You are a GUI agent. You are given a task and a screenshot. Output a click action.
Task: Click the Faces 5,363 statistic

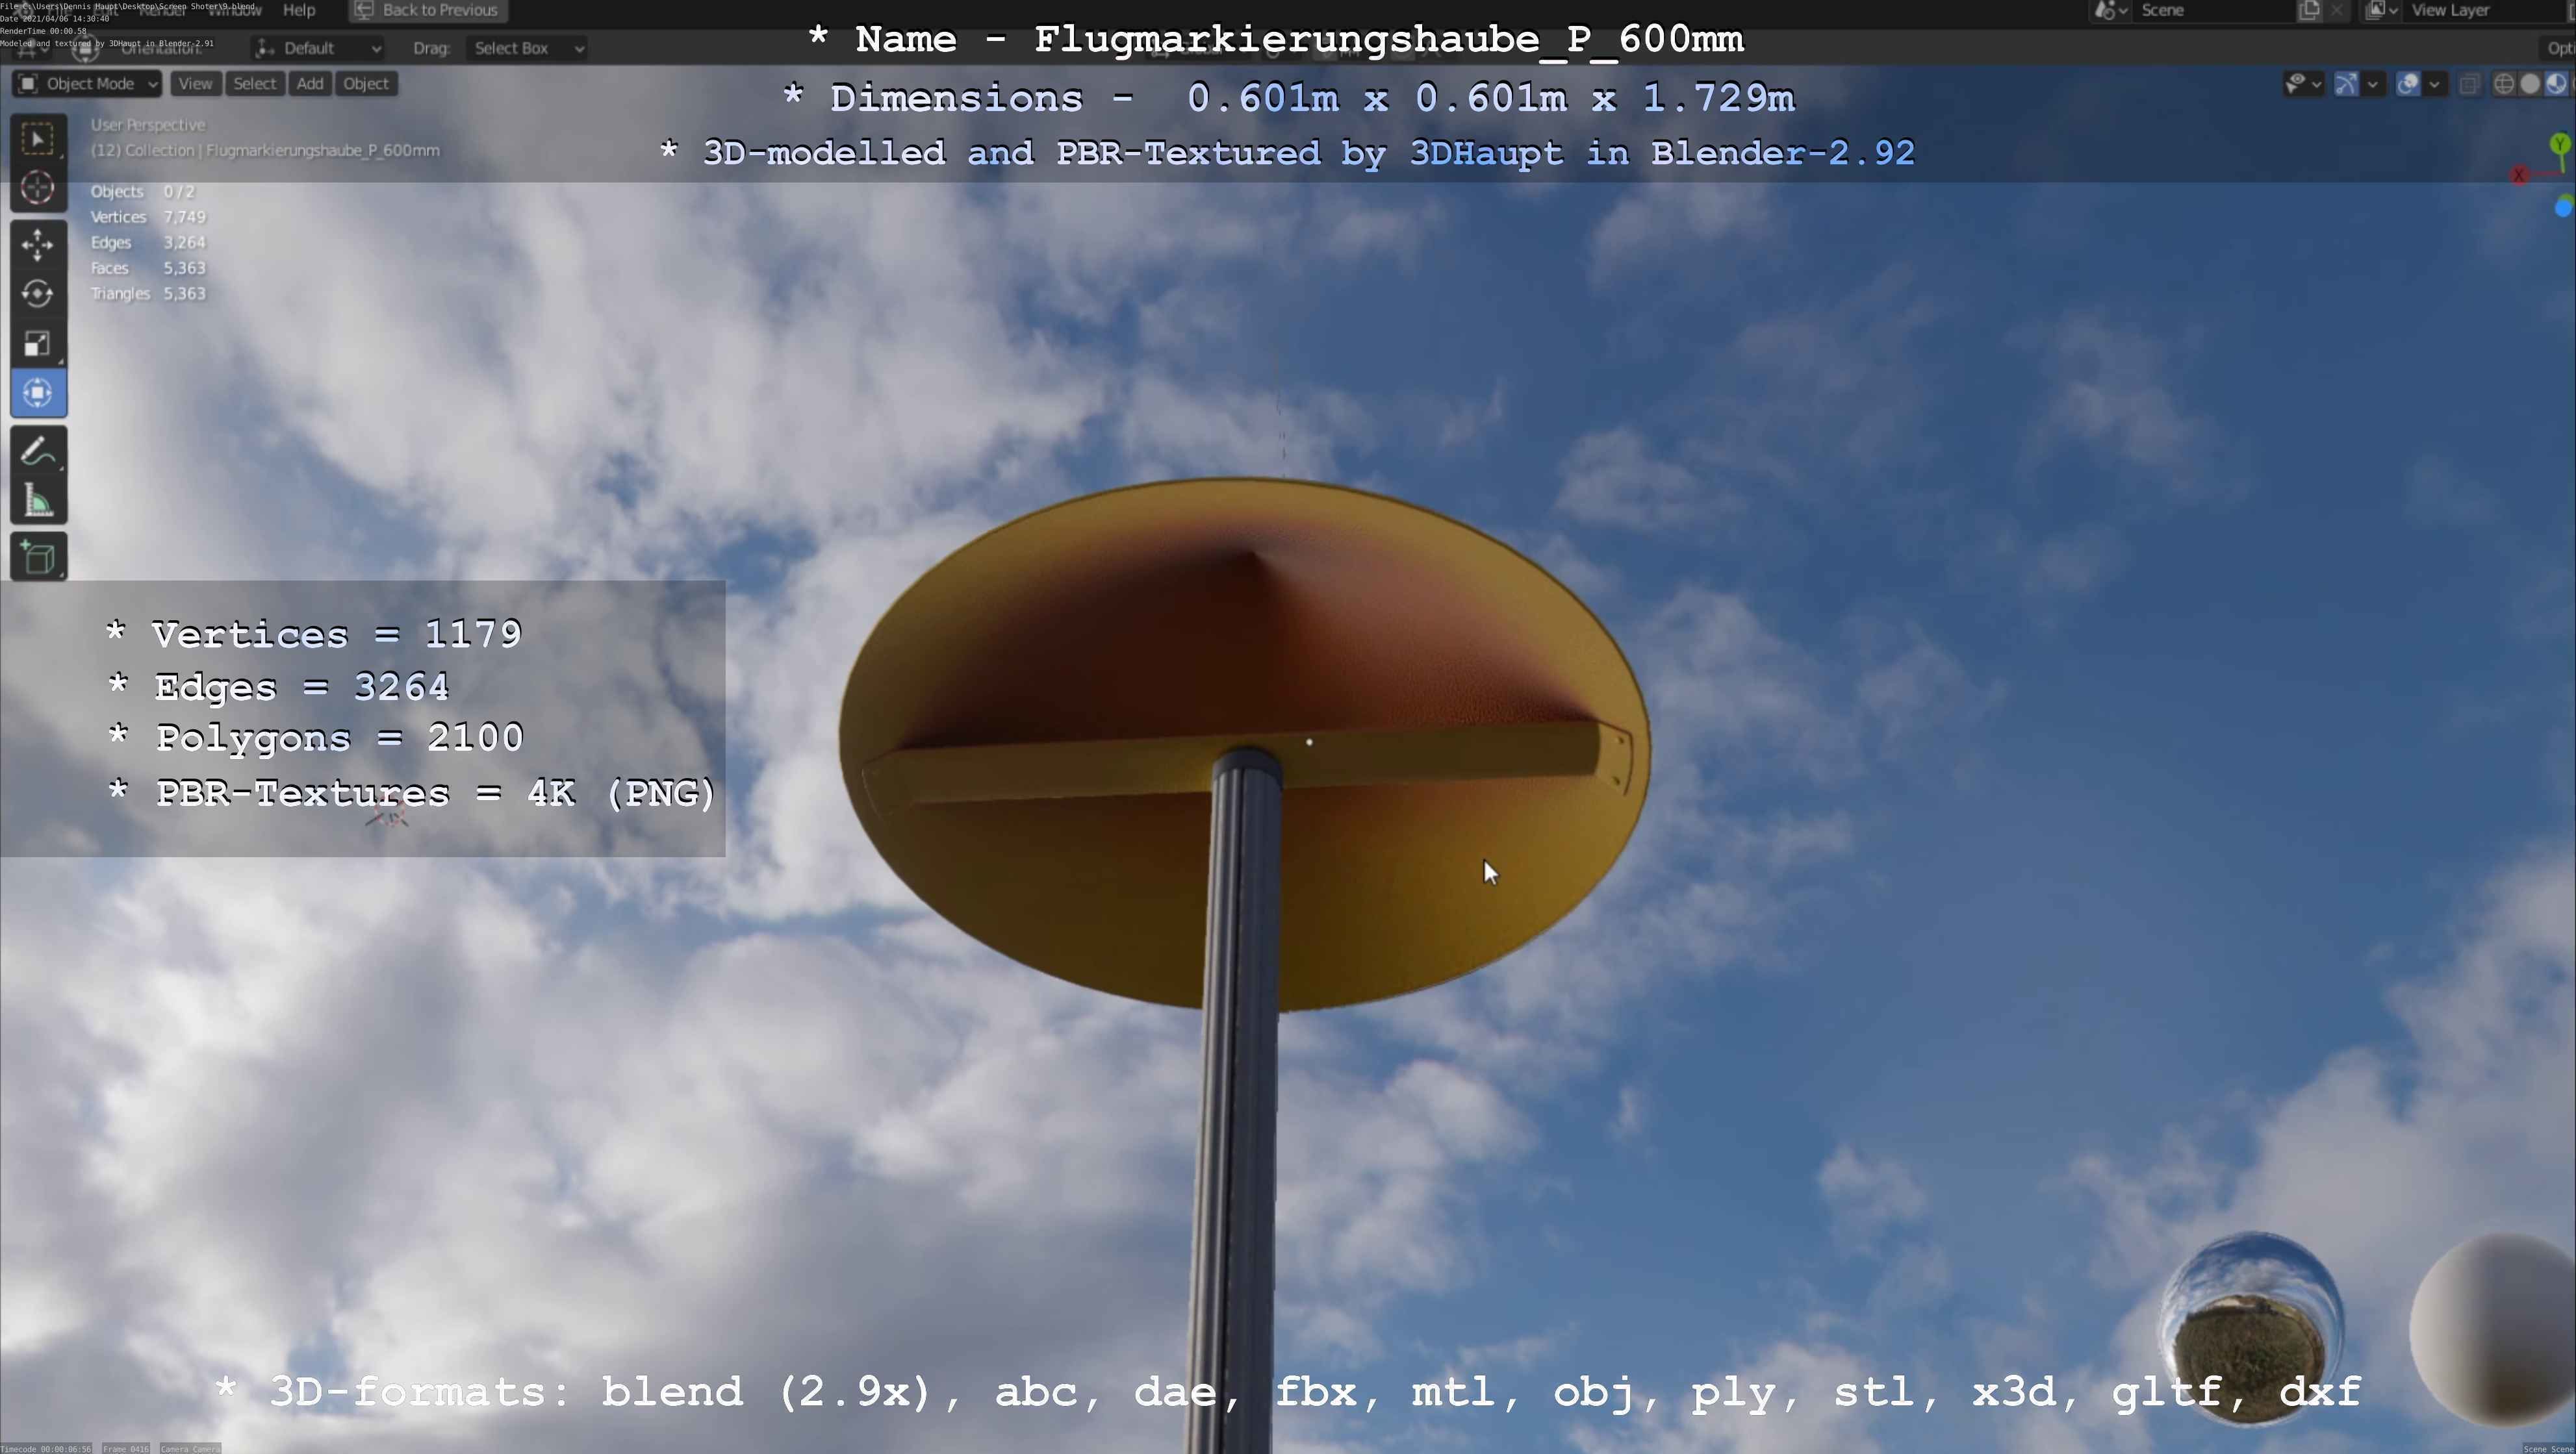point(148,268)
